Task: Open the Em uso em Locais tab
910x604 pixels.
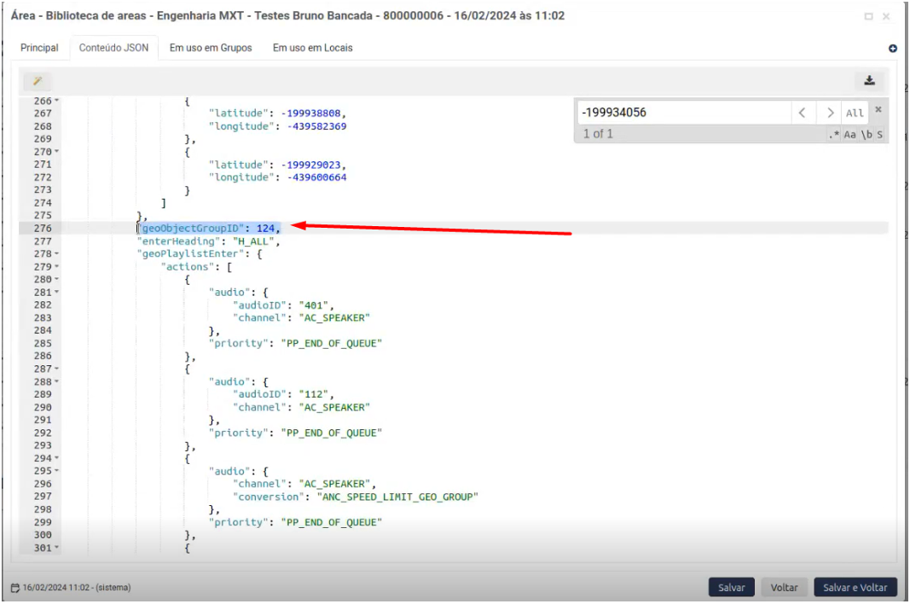Action: [312, 48]
